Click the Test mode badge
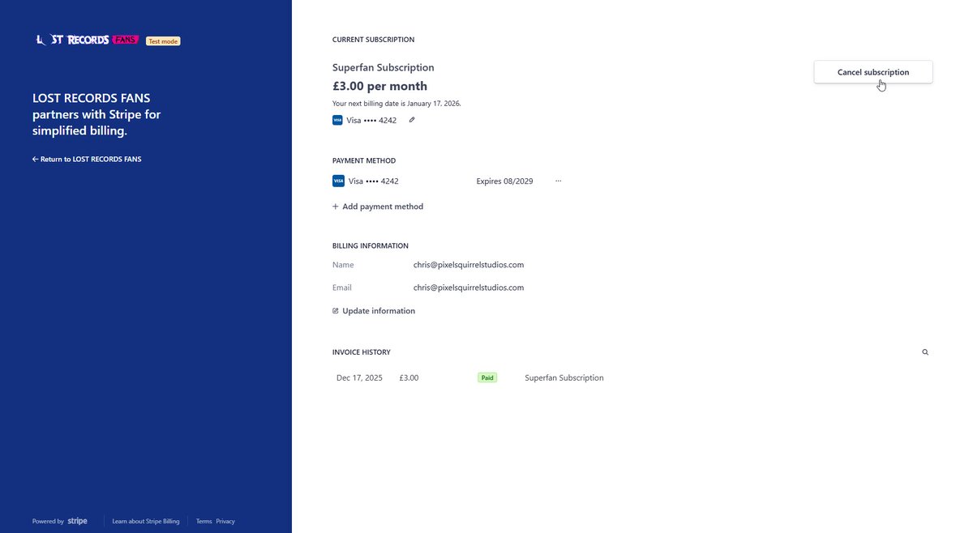This screenshot has height=533, width=973. [163, 41]
